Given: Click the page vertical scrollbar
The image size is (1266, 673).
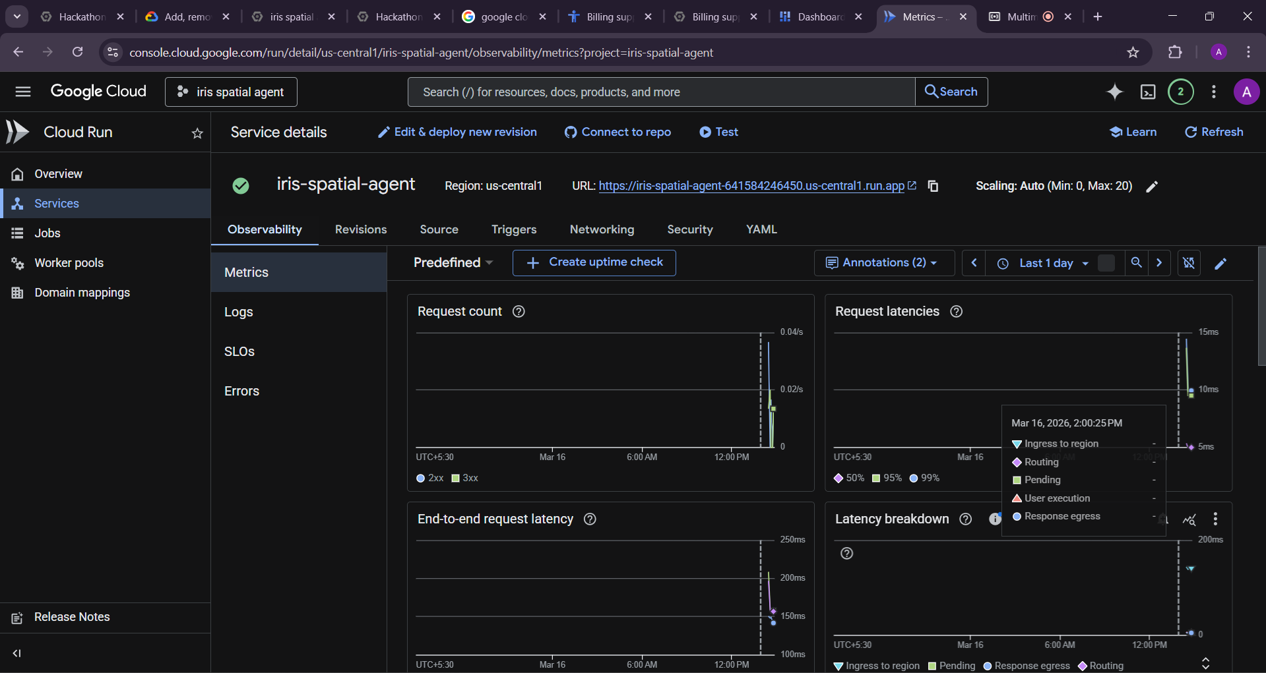Looking at the screenshot, I should 1261,306.
